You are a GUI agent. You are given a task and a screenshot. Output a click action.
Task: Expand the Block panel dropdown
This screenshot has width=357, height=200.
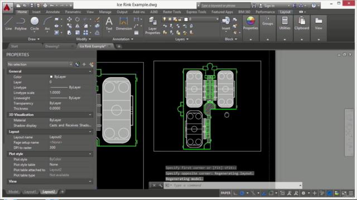[231, 39]
